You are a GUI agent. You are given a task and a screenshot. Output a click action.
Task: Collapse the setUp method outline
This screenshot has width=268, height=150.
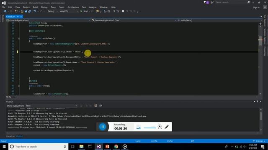tap(19, 86)
